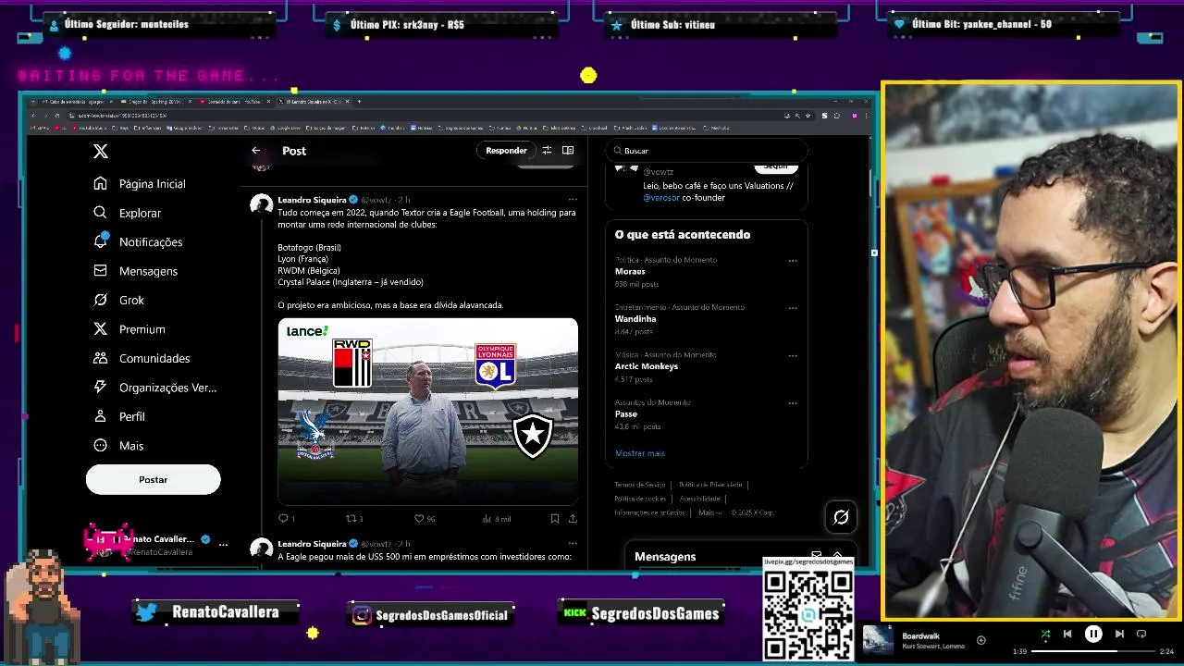Open the Wandinha trending topic

[635, 319]
